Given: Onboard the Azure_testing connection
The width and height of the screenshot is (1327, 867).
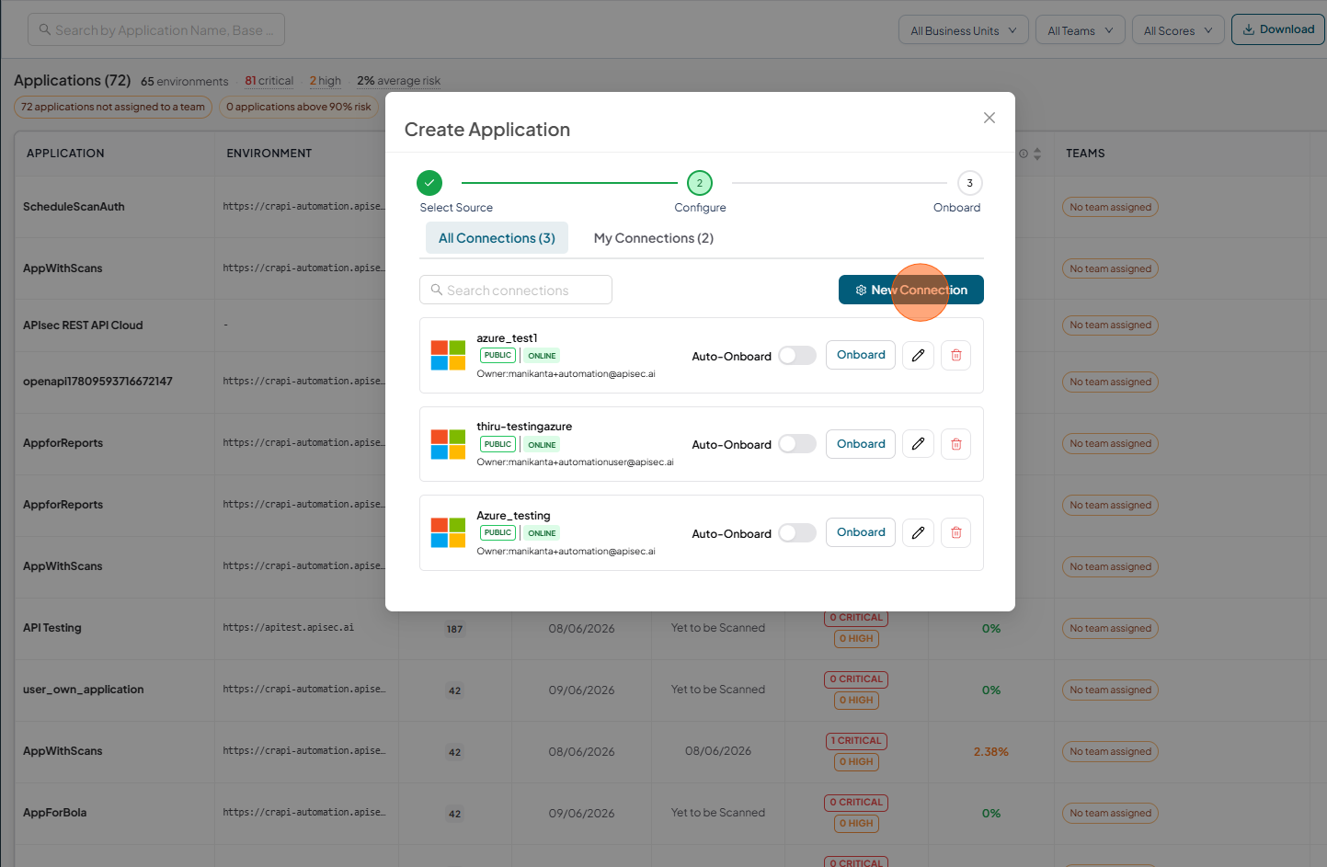Looking at the screenshot, I should click(x=861, y=532).
